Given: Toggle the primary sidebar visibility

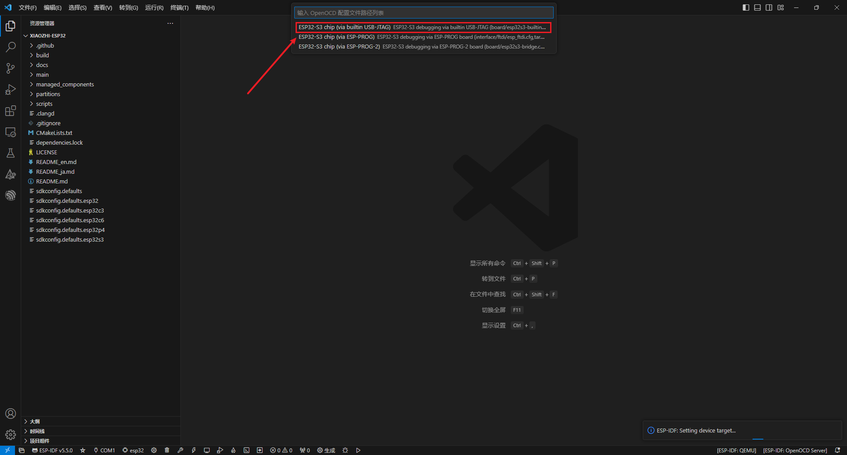Looking at the screenshot, I should pyautogui.click(x=746, y=7).
